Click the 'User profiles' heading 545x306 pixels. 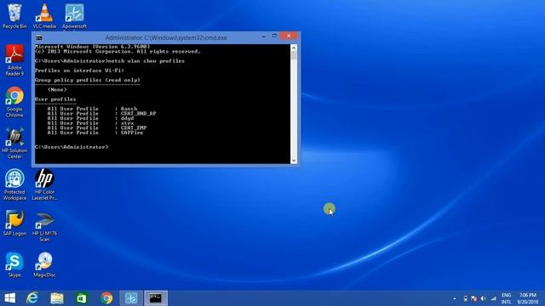click(x=55, y=99)
